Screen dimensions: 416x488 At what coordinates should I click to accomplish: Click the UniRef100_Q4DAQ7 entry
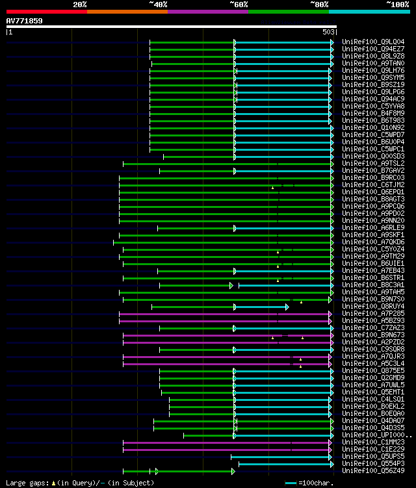[373, 421]
